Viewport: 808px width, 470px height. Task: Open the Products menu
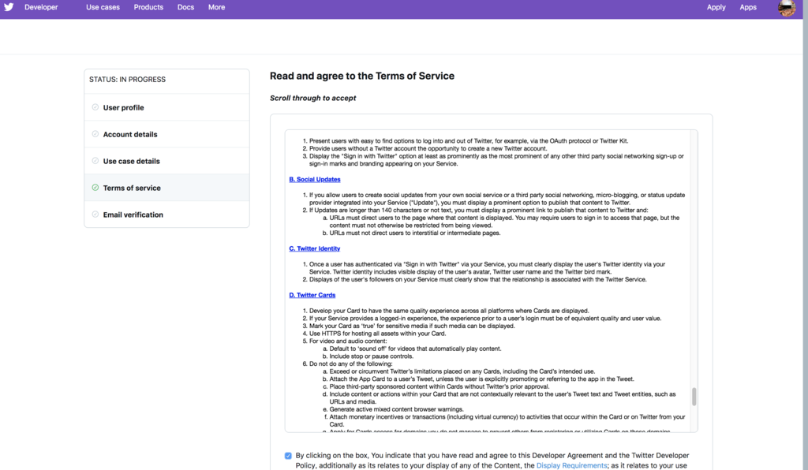(x=148, y=7)
